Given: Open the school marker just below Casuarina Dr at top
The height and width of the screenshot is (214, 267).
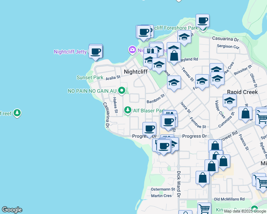Looking at the screenshot, I should (x=184, y=38).
